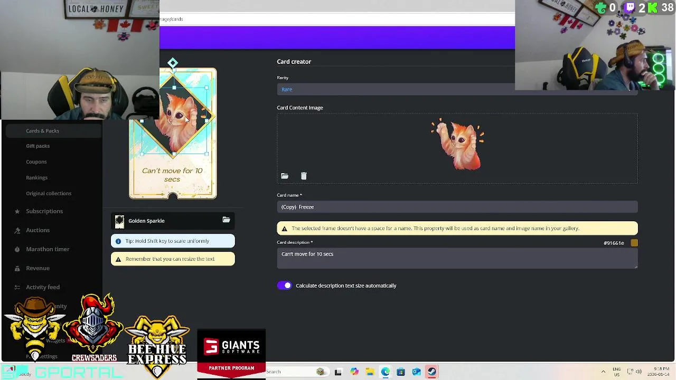Open Task View on taskbar
Screen dimensions: 676x380
(338, 372)
